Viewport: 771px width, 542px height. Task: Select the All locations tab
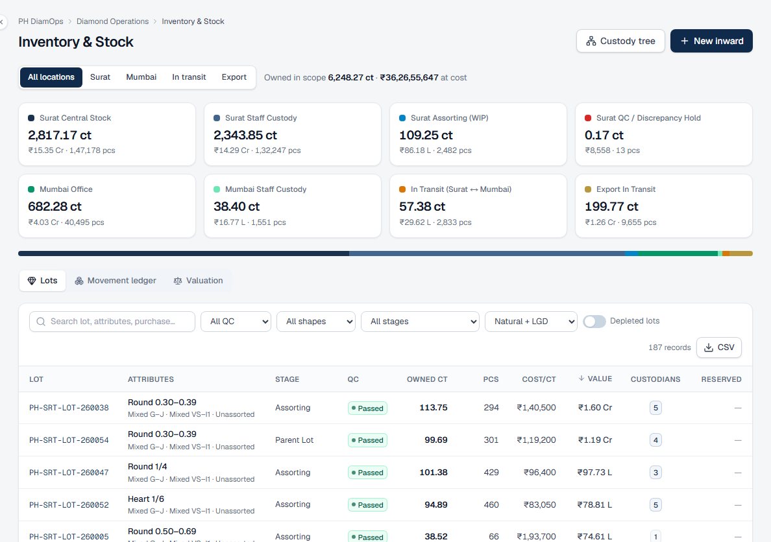(x=51, y=77)
